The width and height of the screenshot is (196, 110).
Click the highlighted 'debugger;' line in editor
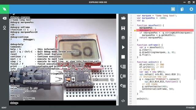click(165, 30)
